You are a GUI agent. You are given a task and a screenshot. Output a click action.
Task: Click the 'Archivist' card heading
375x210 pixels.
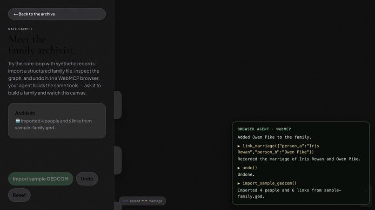pos(25,113)
